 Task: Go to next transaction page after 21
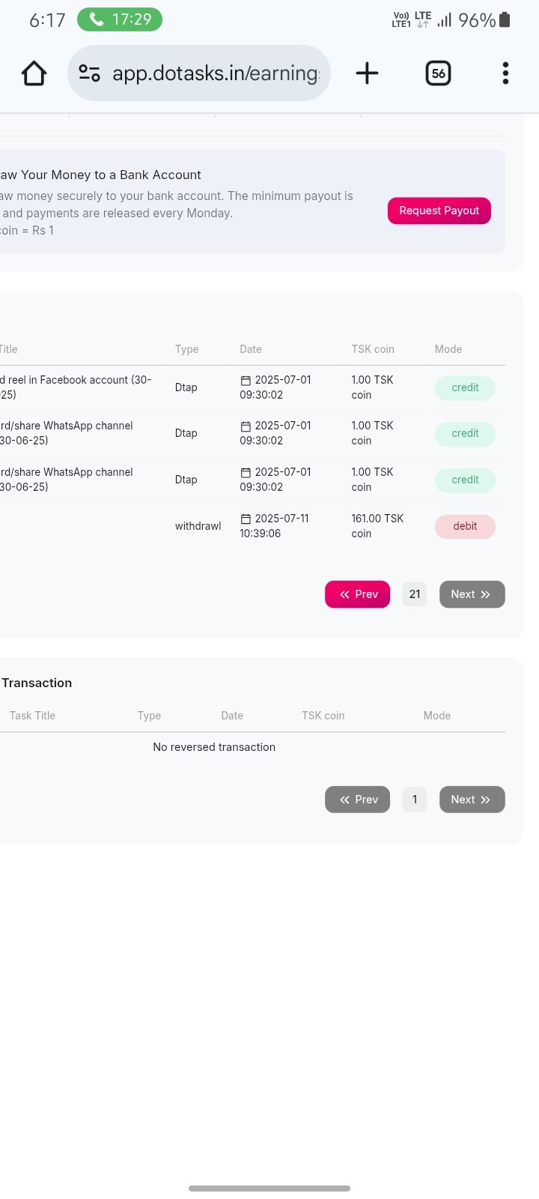click(x=472, y=594)
